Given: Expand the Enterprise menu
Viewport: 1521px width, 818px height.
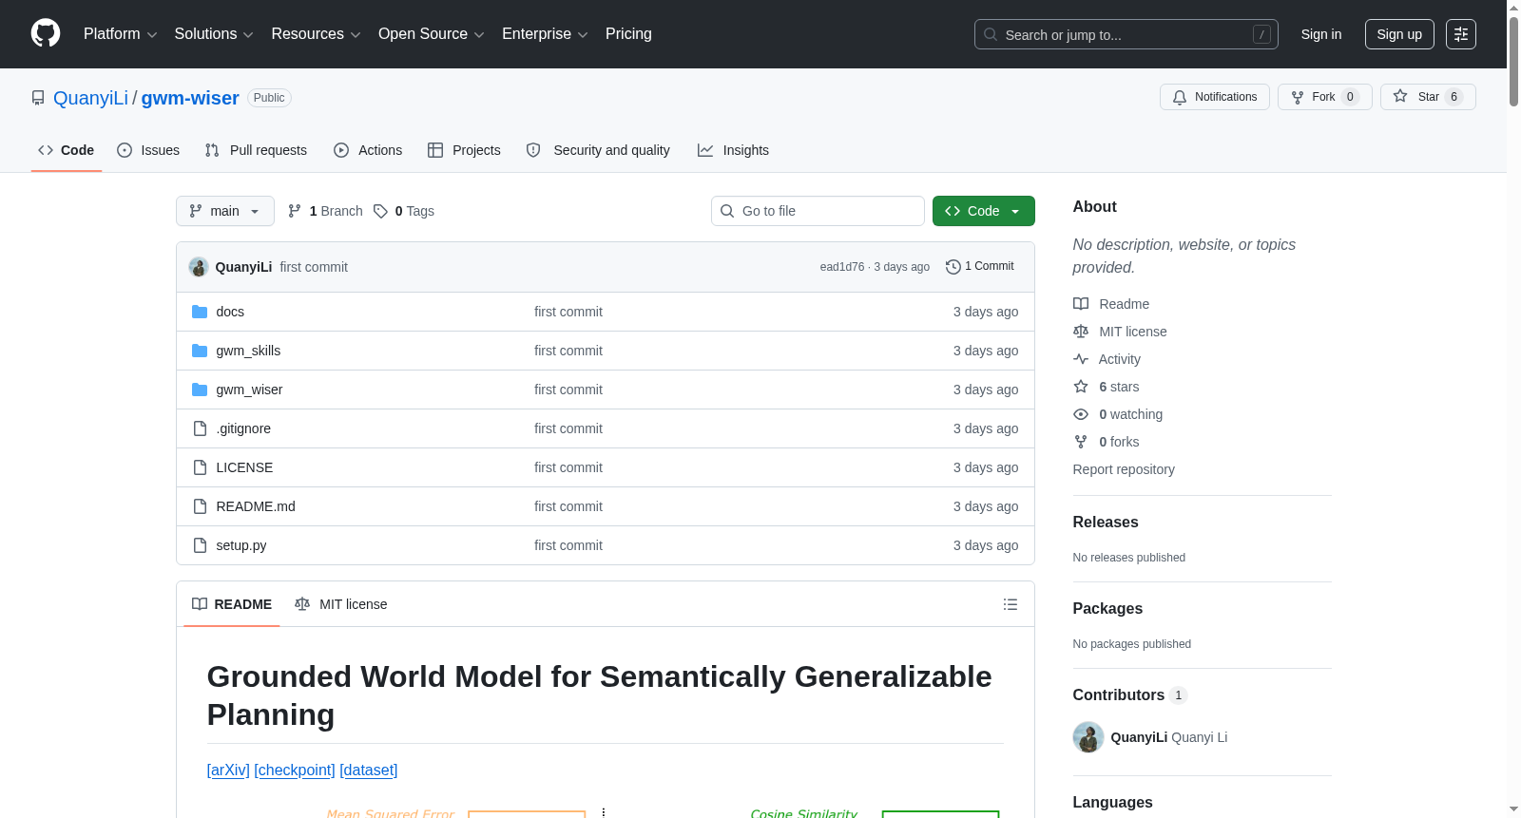Looking at the screenshot, I should point(545,34).
